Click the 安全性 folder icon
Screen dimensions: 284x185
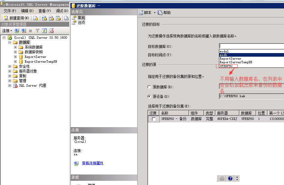(x=15, y=66)
